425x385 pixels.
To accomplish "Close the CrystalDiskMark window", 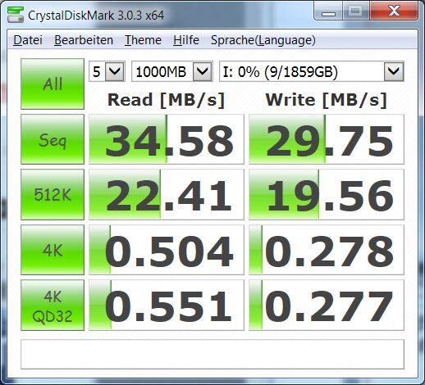I will [394, 11].
